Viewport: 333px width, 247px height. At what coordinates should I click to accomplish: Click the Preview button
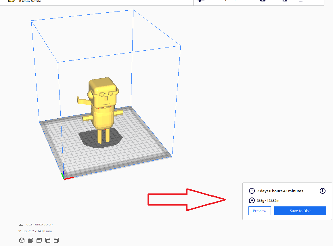coord(259,211)
